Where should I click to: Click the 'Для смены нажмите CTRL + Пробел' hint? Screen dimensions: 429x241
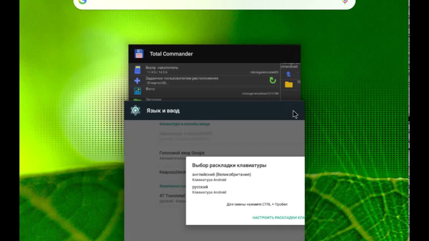pos(257,204)
